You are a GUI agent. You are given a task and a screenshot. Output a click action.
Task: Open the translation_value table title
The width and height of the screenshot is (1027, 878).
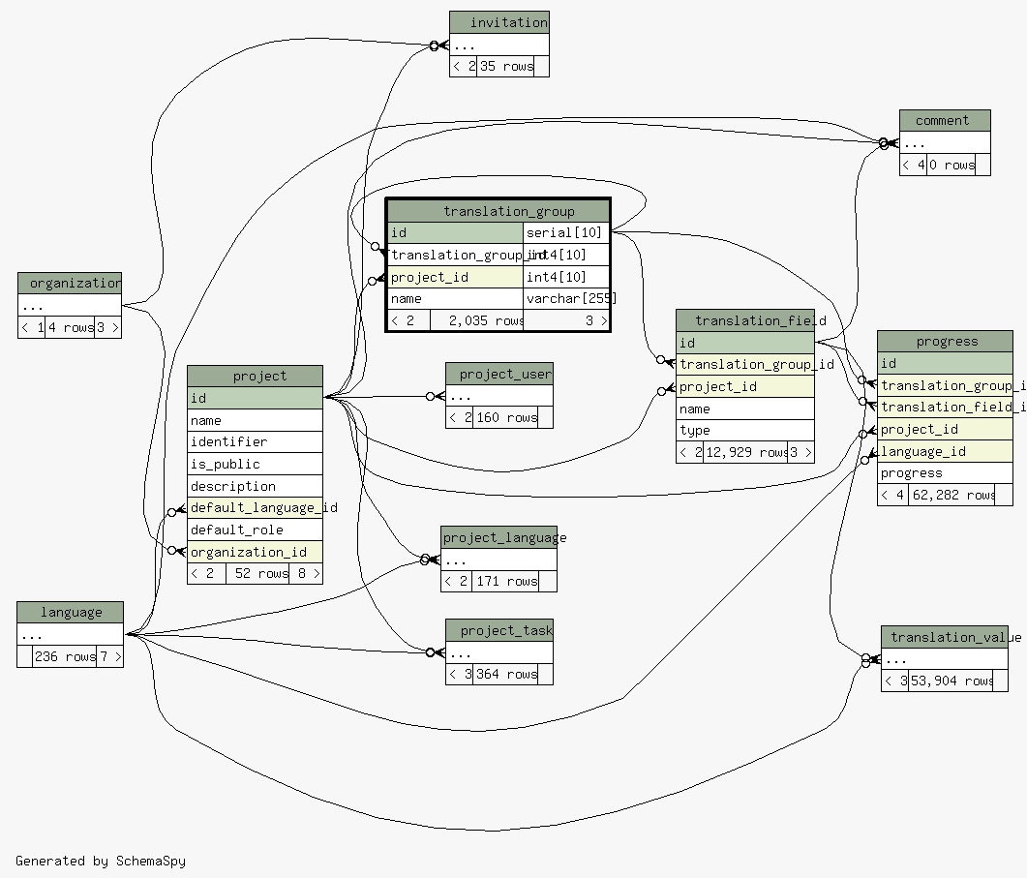[x=944, y=637]
